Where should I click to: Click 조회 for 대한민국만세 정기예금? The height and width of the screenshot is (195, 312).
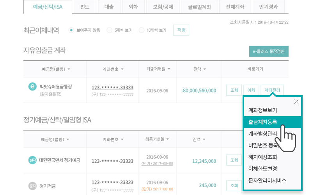(234, 160)
